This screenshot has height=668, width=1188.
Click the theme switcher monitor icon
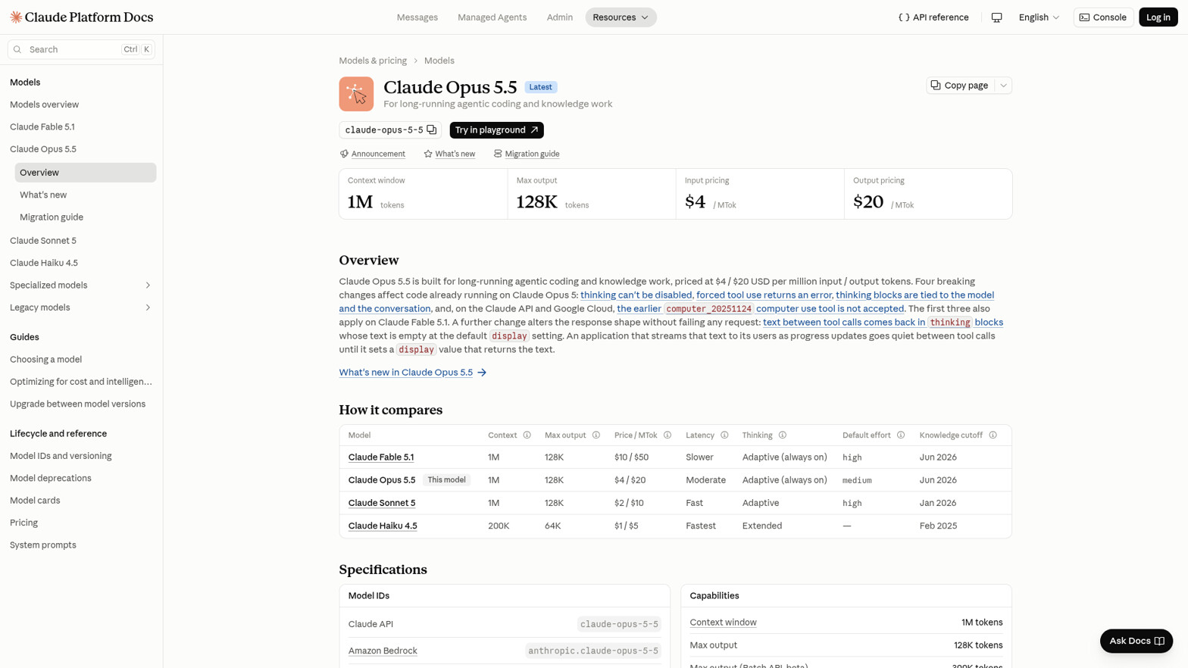[x=996, y=17]
